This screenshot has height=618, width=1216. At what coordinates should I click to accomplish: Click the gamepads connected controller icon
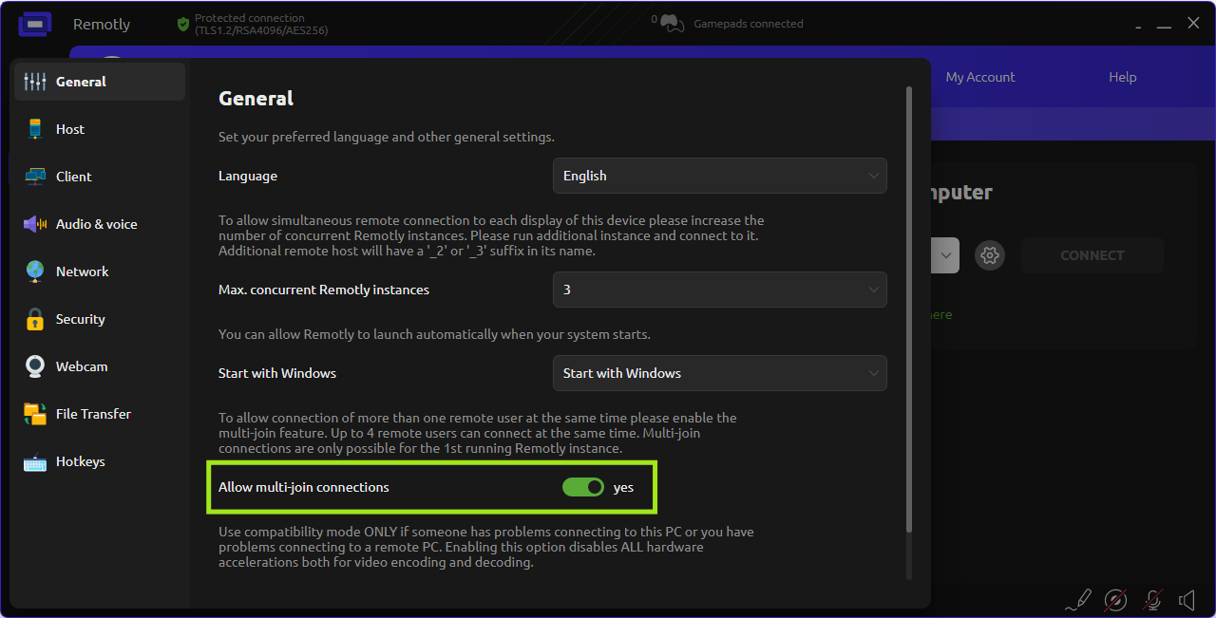point(673,24)
